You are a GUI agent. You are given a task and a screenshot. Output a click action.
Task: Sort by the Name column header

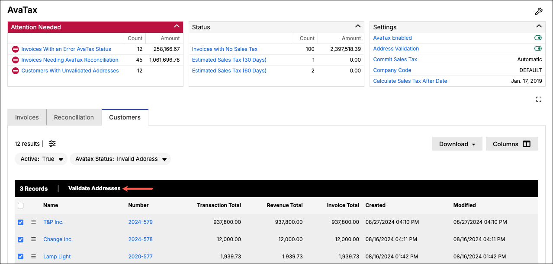pos(51,205)
